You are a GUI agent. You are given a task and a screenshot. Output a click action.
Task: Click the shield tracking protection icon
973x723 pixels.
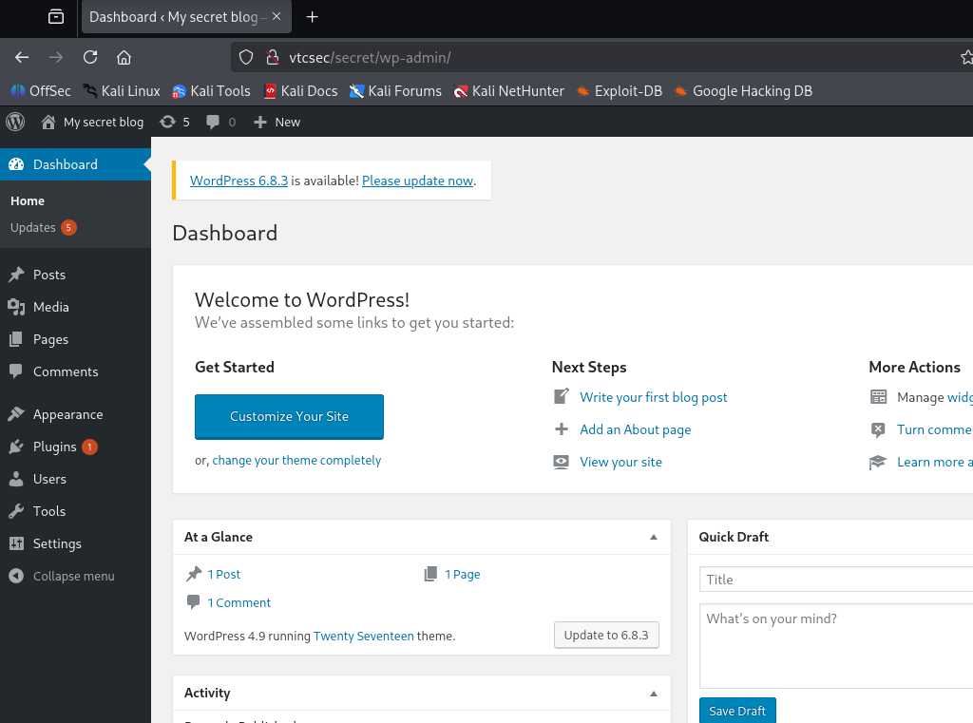[x=246, y=57]
